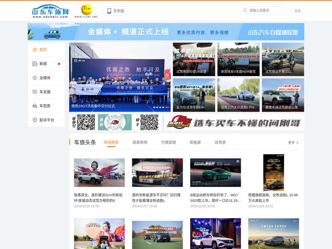The height and width of the screenshot is (249, 332).
Task: Click the 新闻 newspaper icon in sidebar
Action: pyautogui.click(x=35, y=64)
